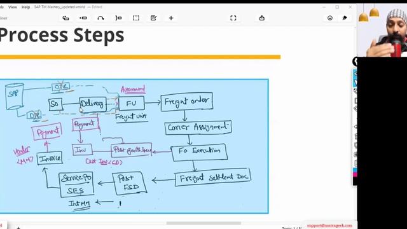Click the Post FSD box

[x=130, y=183]
